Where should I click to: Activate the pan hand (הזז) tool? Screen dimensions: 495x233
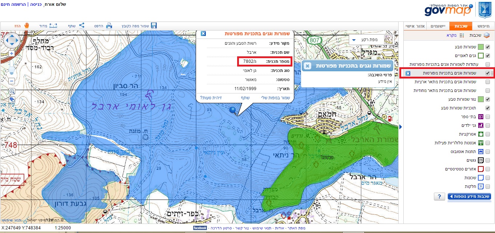[26, 26]
